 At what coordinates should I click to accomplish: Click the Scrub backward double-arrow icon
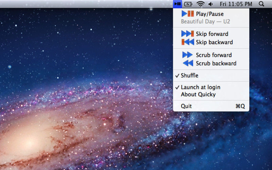pos(188,63)
